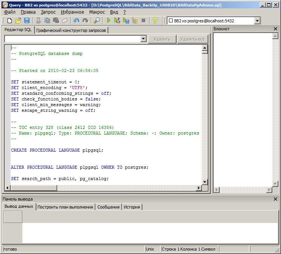Click the SQL editor vertical scrollbar down arrow

tap(205, 182)
